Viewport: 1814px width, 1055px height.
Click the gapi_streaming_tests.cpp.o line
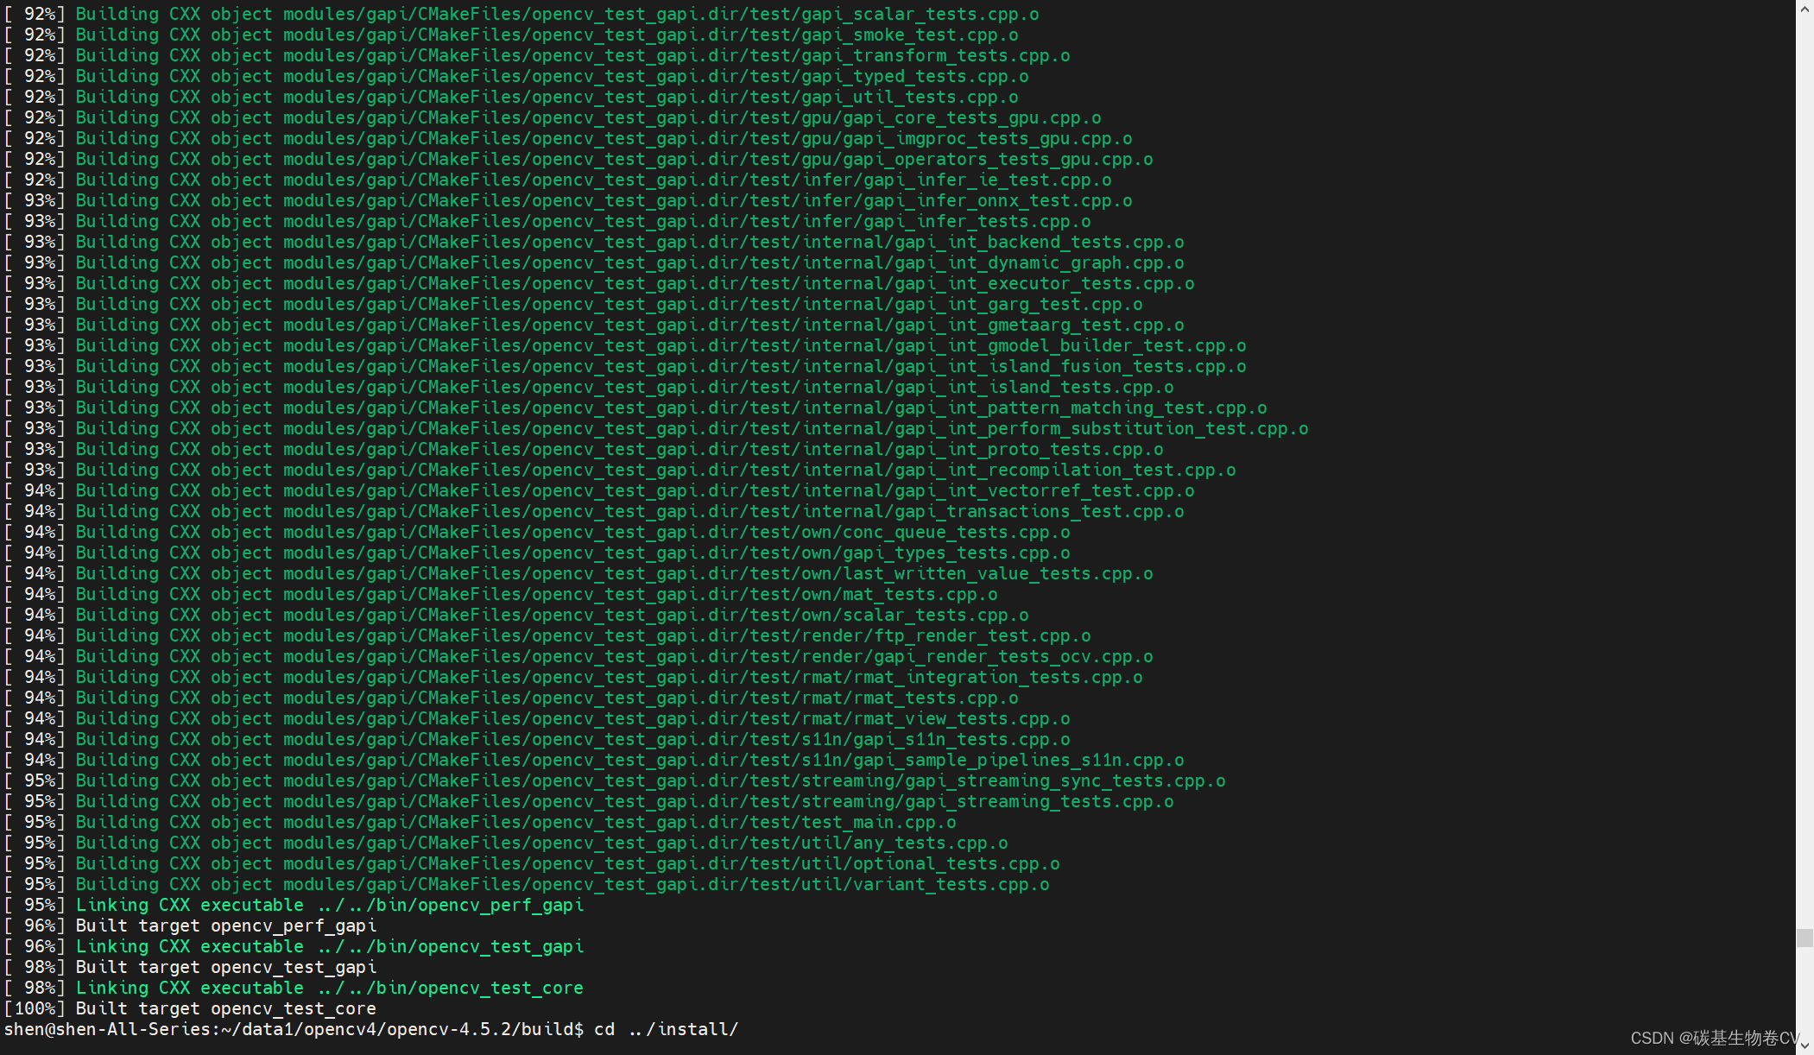589,802
